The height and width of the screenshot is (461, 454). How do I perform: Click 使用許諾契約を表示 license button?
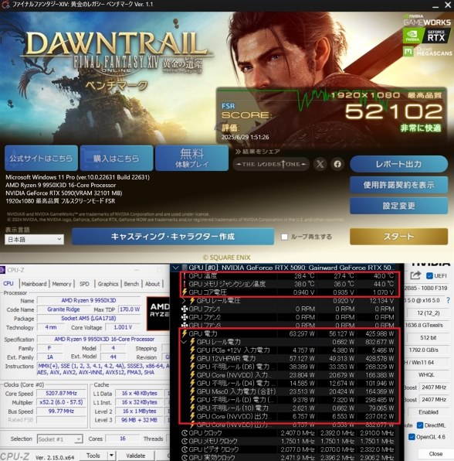tap(398, 185)
